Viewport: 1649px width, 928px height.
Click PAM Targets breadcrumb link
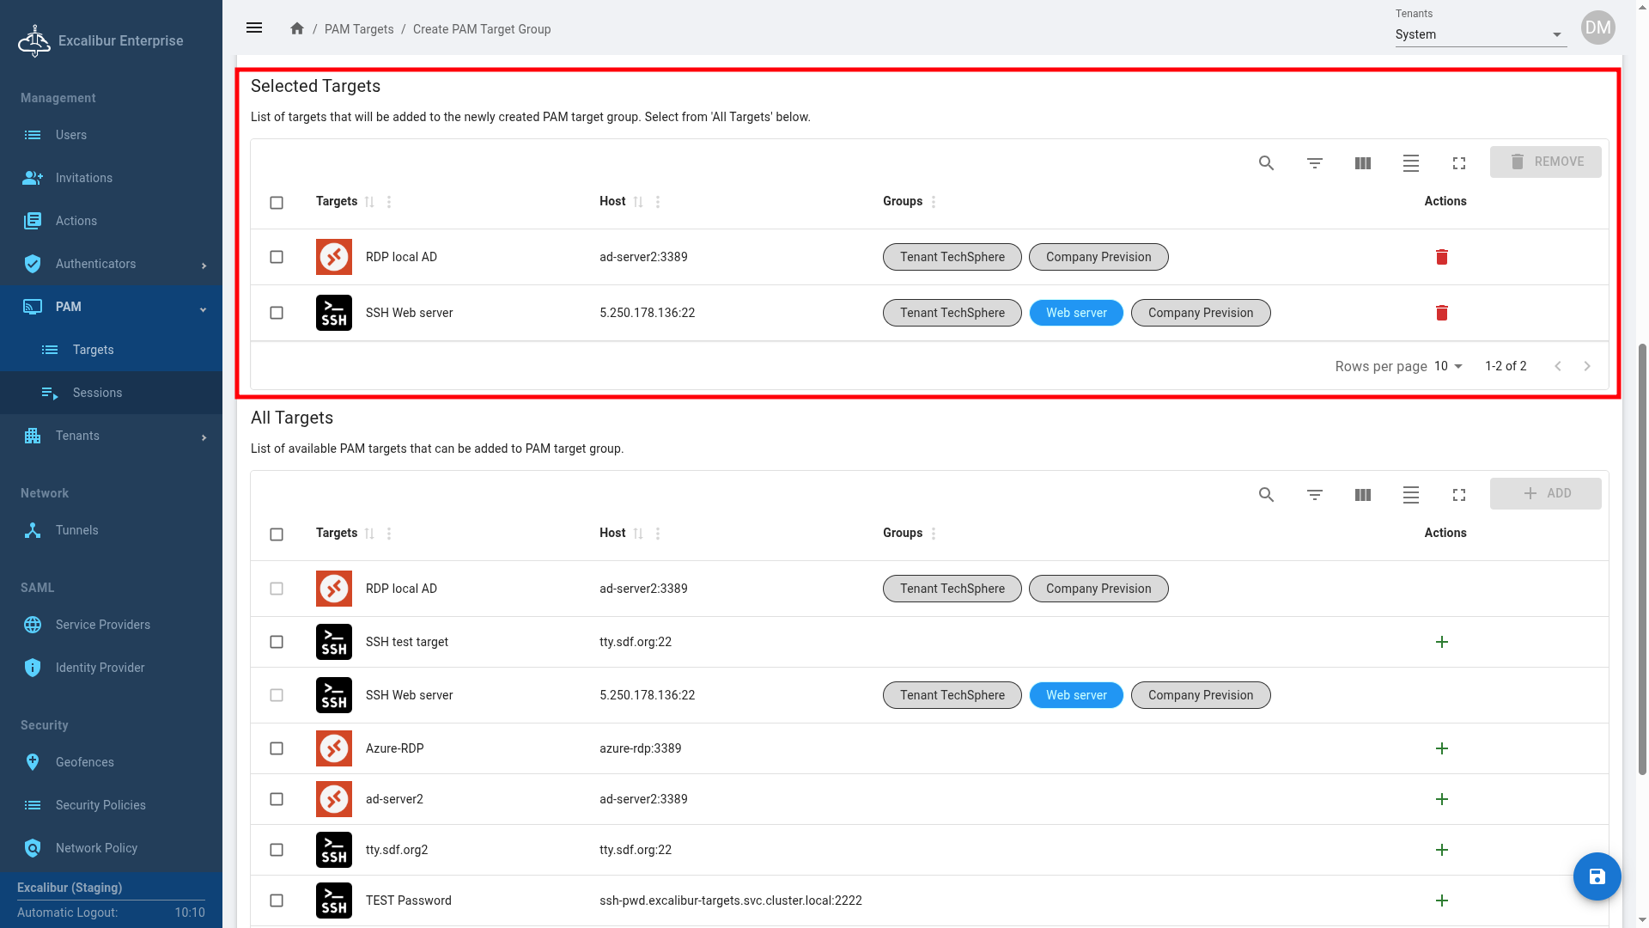point(359,29)
